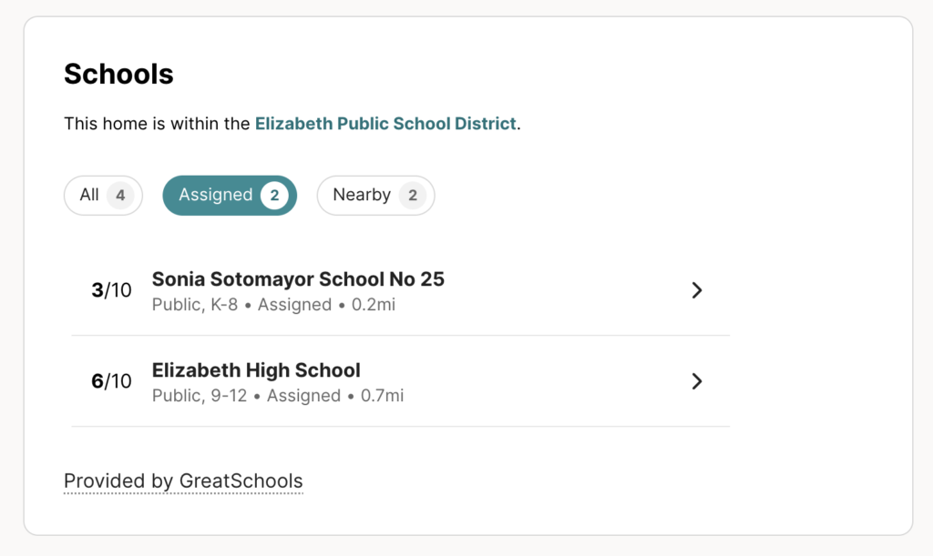The image size is (933, 556).
Task: Click the count badge on Nearby
Action: point(412,195)
